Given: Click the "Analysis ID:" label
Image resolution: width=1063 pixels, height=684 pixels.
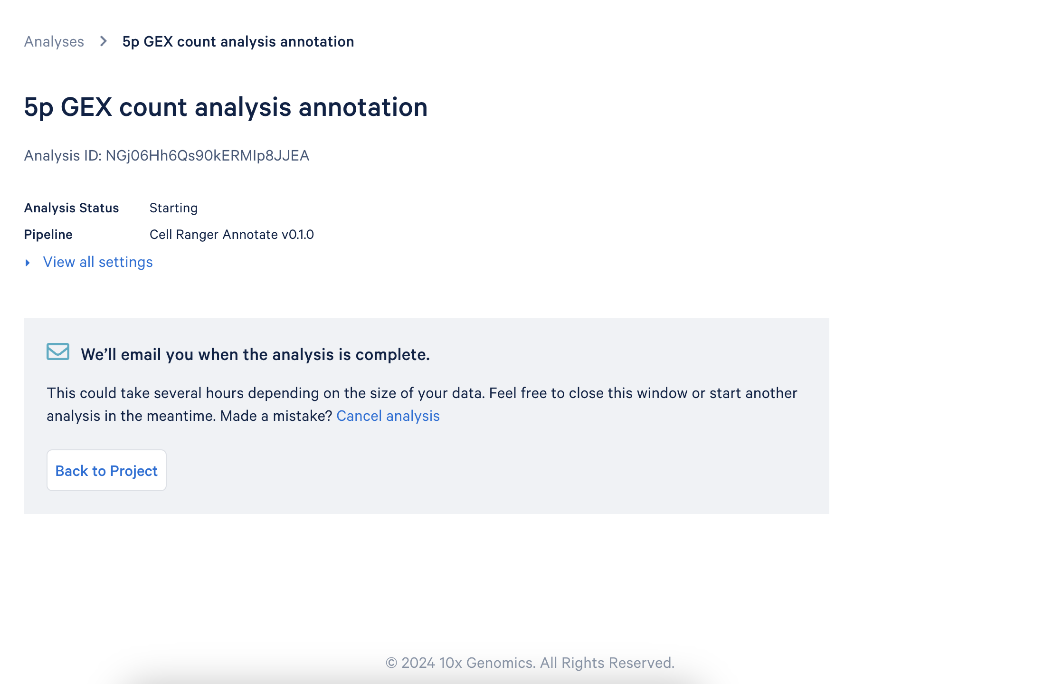Looking at the screenshot, I should 63,156.
